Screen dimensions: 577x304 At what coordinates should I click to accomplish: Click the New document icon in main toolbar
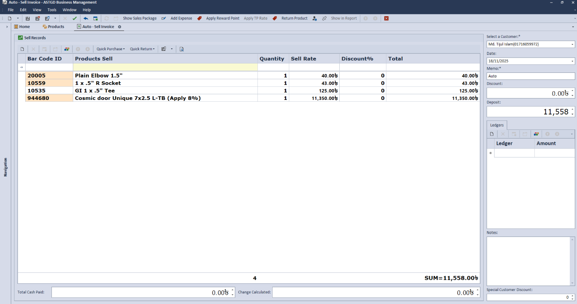click(10, 18)
